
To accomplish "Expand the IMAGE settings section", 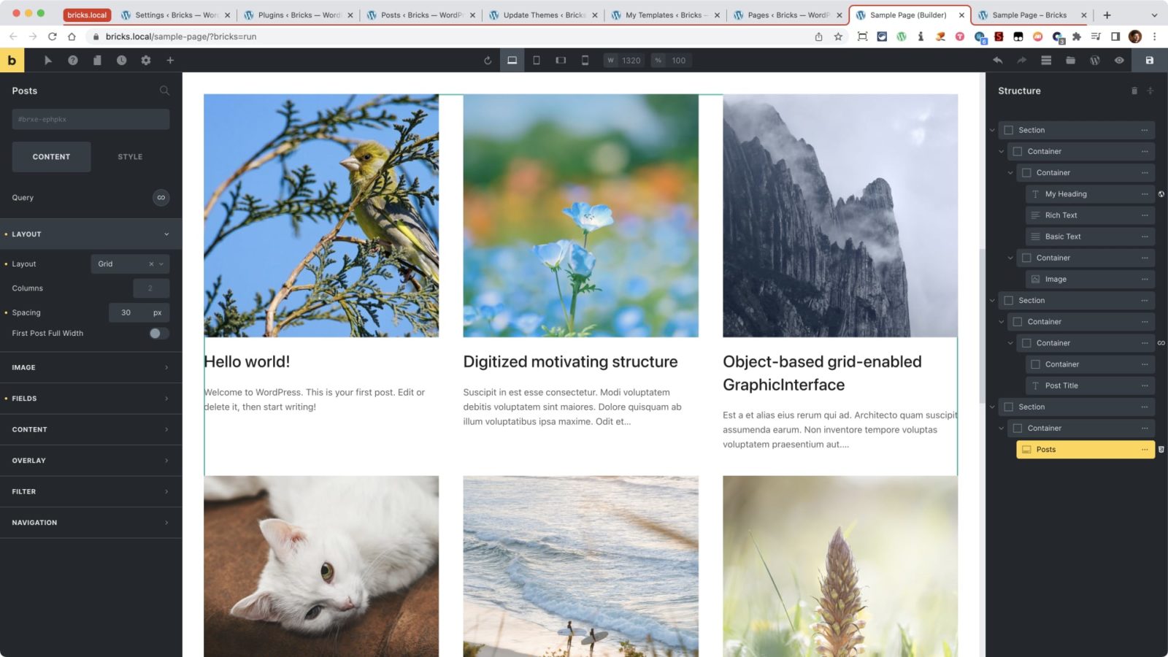I will [89, 367].
